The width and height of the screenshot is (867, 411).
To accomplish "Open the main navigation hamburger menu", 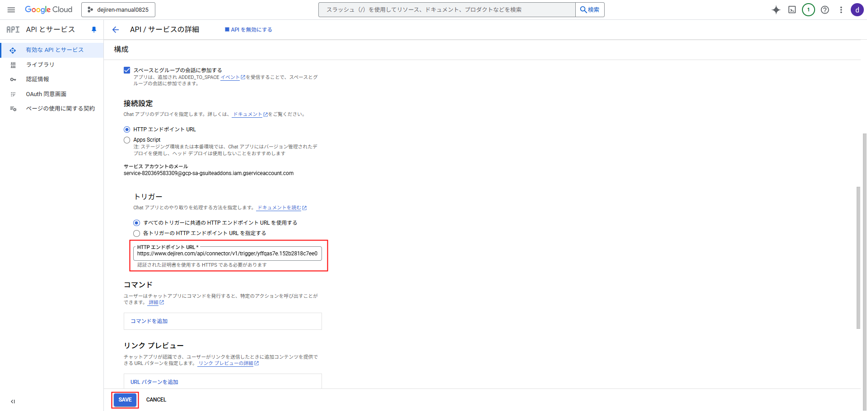I will [11, 10].
